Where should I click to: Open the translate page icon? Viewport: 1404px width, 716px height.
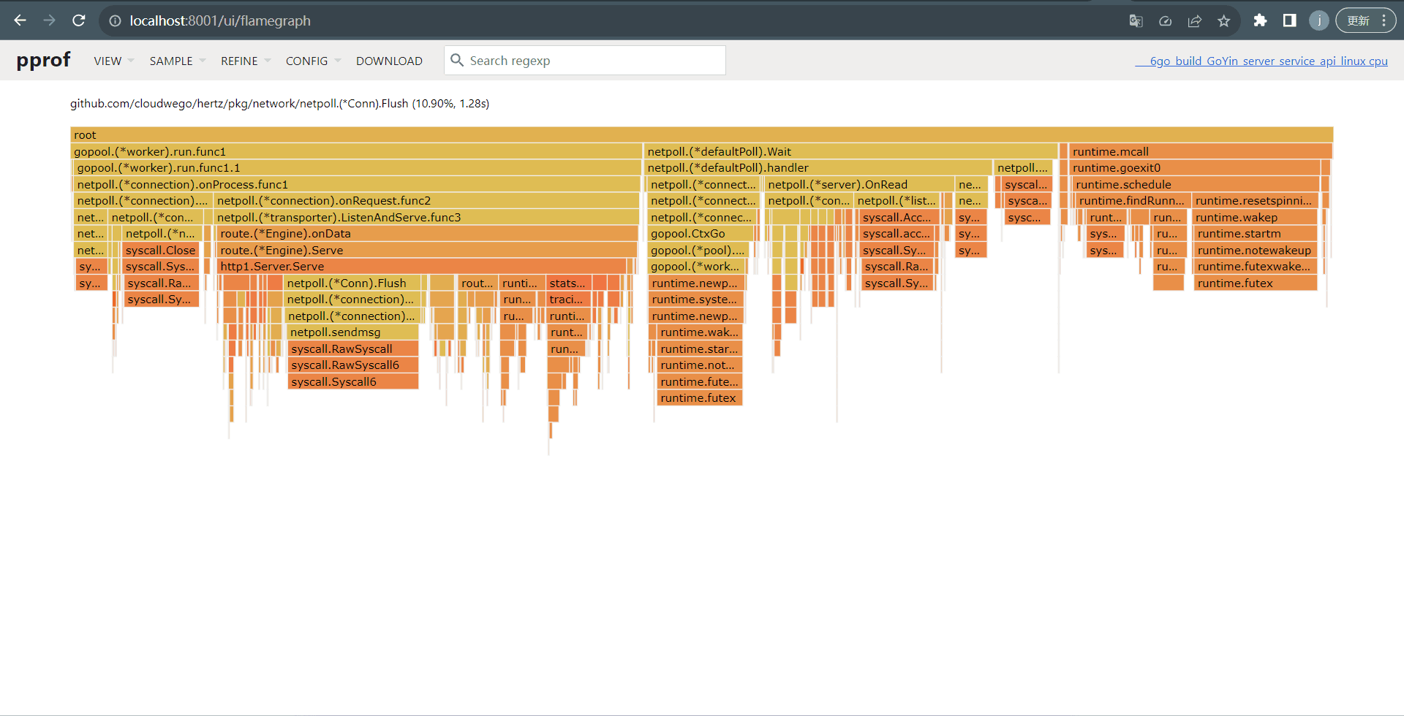point(1136,20)
